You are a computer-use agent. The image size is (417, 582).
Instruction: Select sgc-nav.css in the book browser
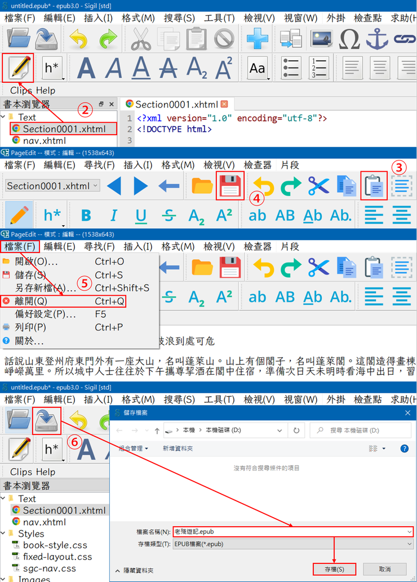(x=49, y=568)
